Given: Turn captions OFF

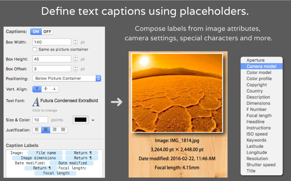Looking at the screenshot, I should pyautogui.click(x=47, y=32).
